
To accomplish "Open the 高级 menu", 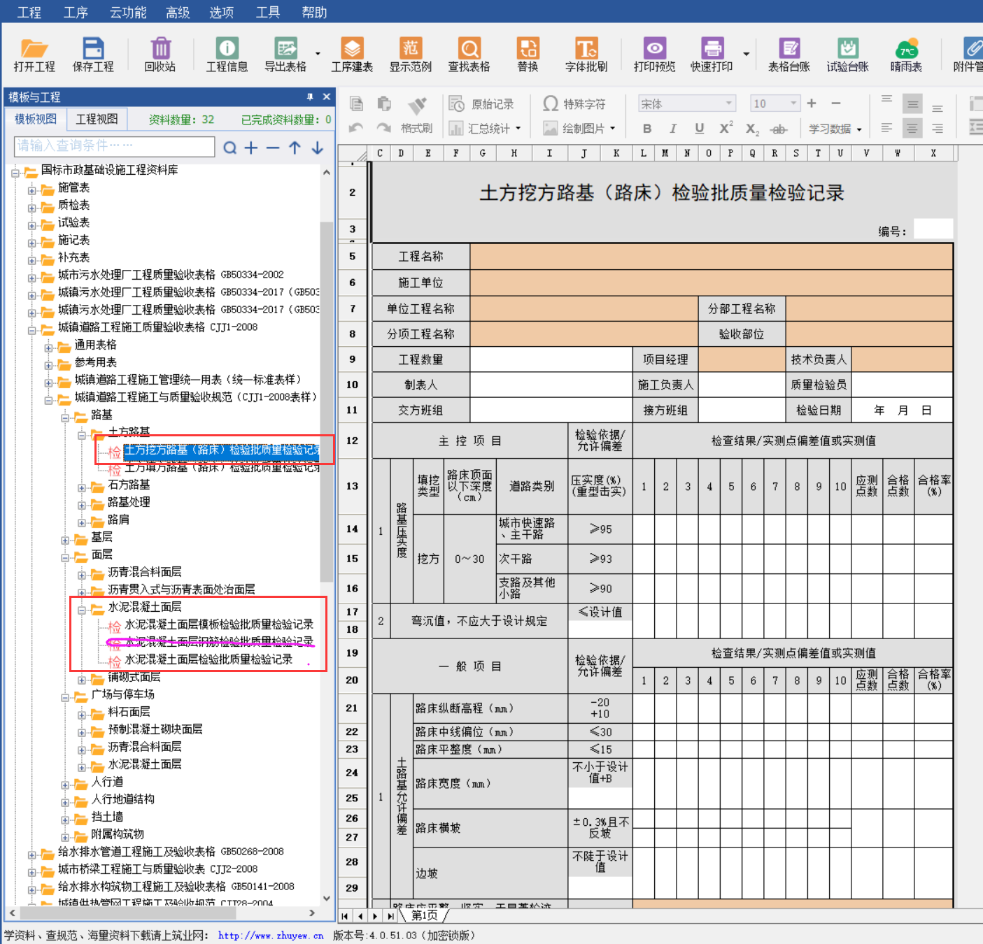I will coord(178,12).
